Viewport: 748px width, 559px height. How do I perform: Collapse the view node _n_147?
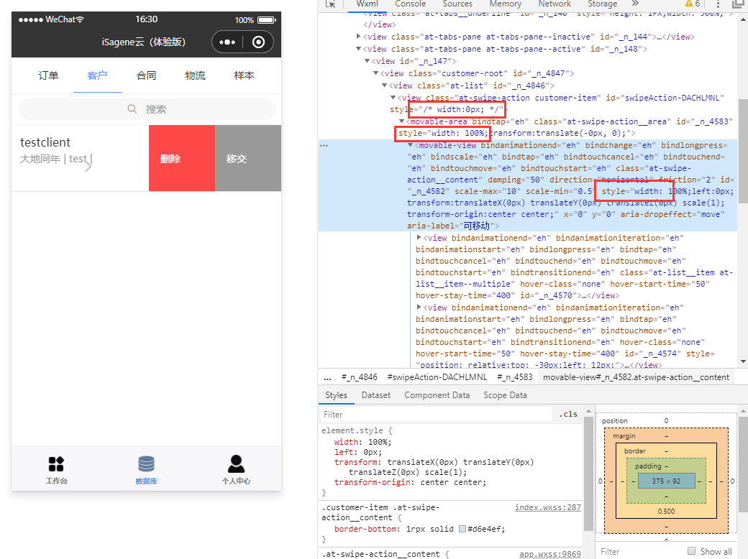tap(367, 61)
